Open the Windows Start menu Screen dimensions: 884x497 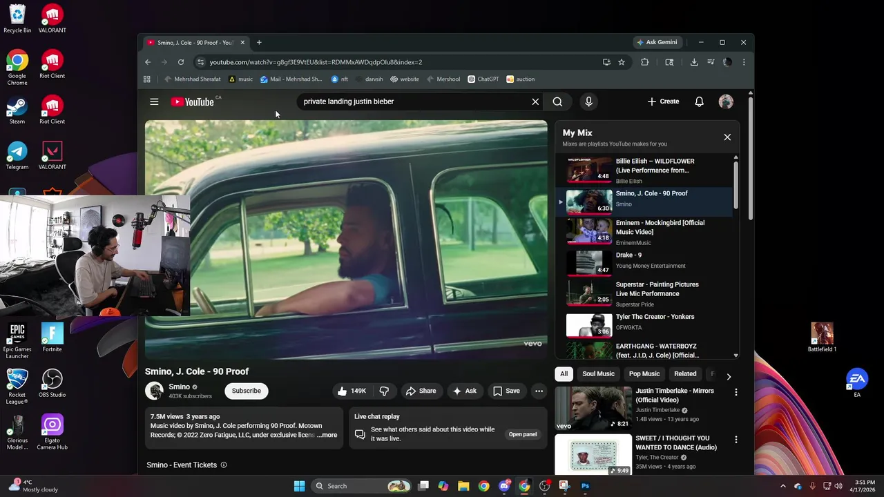pyautogui.click(x=299, y=486)
